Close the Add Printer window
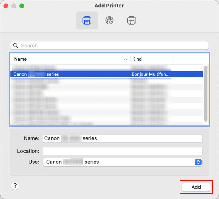The height and width of the screenshot is (199, 219). tap(6, 6)
